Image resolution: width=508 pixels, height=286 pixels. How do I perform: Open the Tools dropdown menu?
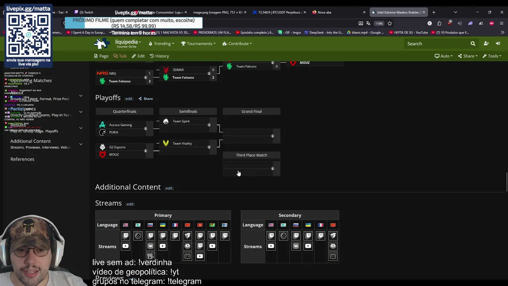click(492, 56)
